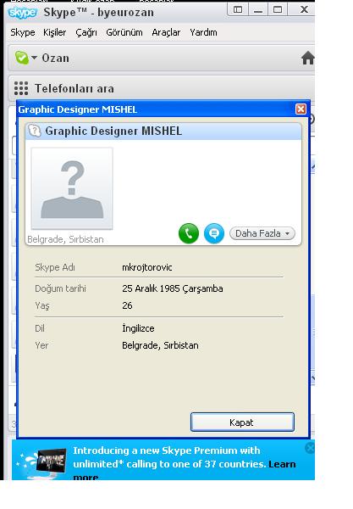Close Graphic Designer MISHEL profile dialog
Image resolution: width=353 pixels, height=509 pixels.
tap(301, 109)
